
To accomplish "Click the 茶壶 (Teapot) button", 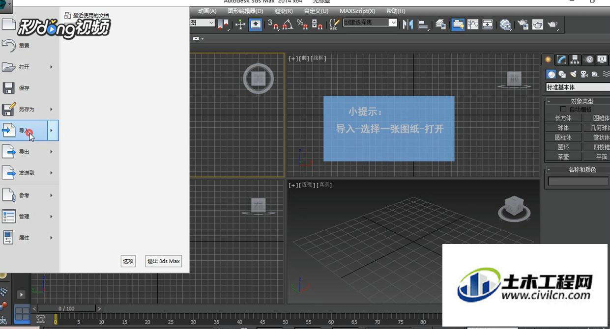I will point(563,157).
